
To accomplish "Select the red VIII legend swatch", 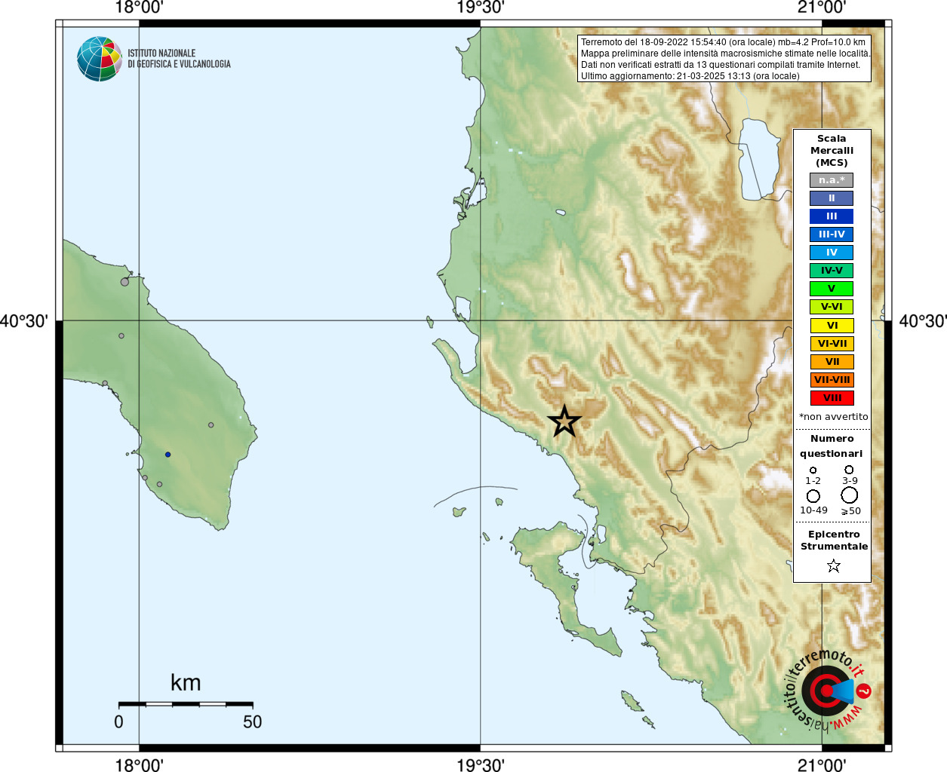I will (832, 398).
